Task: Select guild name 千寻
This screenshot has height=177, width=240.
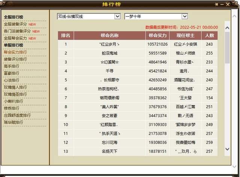Action: (x=109, y=71)
